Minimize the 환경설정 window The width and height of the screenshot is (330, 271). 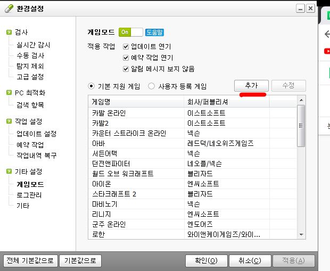pos(300,9)
